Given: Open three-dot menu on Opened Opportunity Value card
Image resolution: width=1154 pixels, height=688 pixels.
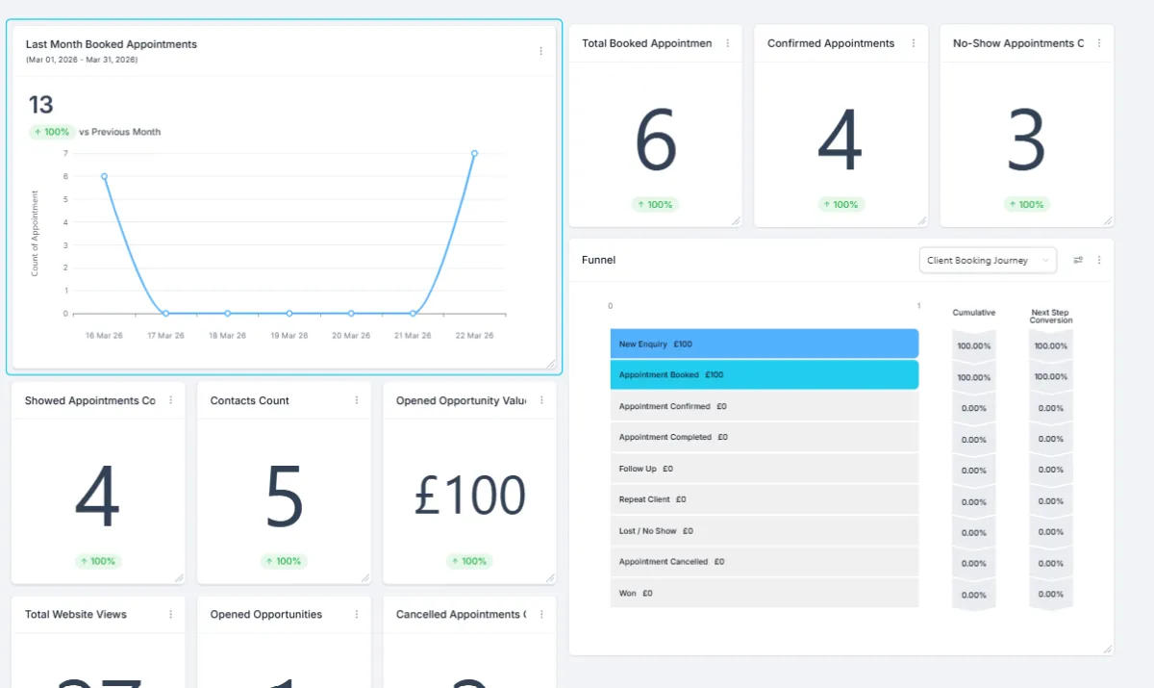Looking at the screenshot, I should [541, 400].
